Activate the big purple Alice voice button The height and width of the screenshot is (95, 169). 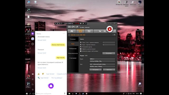[51, 86]
